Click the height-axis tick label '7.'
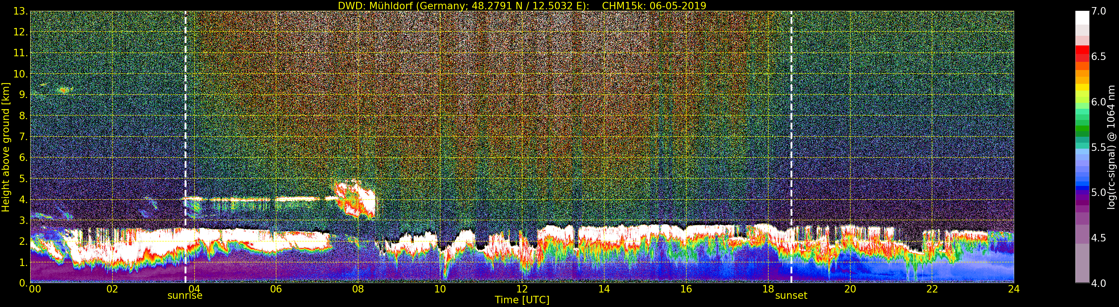This screenshot has height=307, width=1119. point(23,137)
